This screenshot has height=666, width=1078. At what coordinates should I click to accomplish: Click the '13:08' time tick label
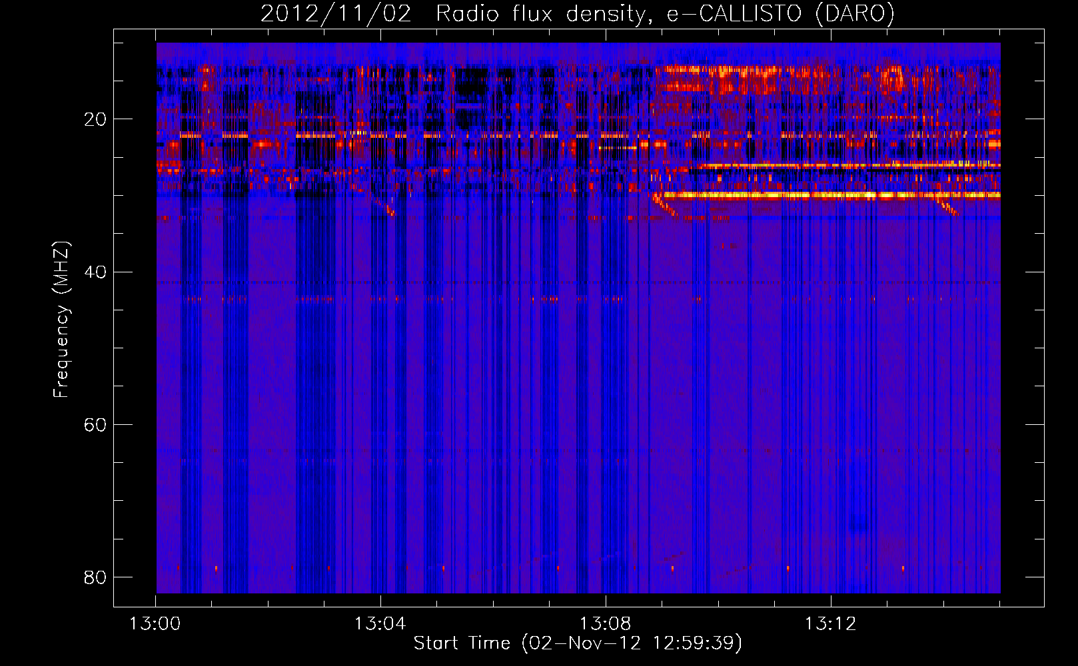[605, 624]
